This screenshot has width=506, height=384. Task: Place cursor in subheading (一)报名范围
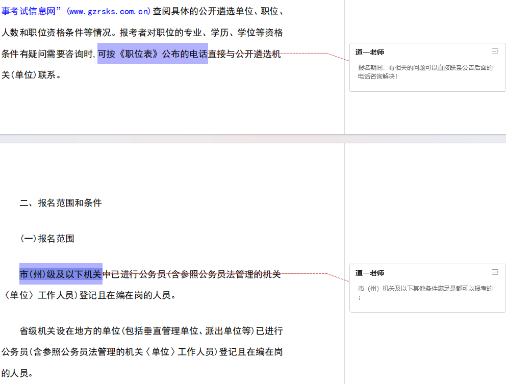[x=47, y=238]
